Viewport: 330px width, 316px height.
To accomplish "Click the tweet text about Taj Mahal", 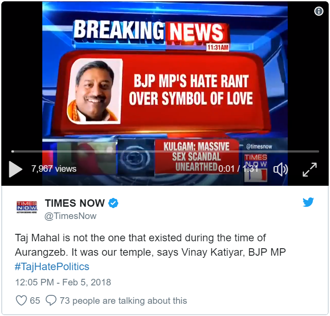I will (151, 245).
